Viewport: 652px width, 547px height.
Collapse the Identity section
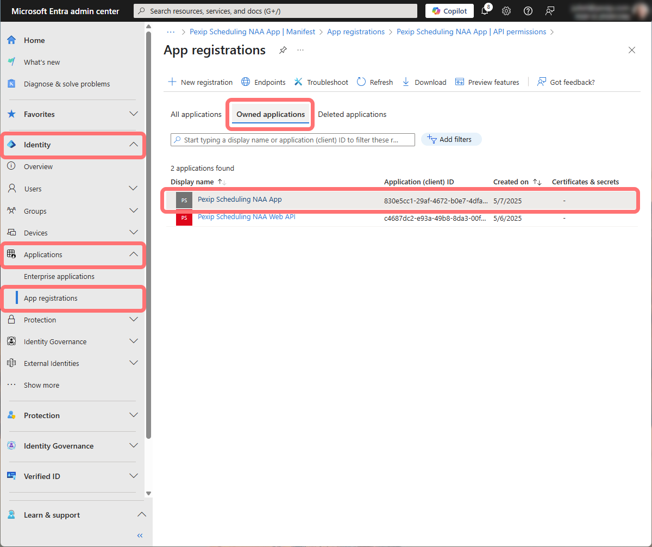pos(133,145)
